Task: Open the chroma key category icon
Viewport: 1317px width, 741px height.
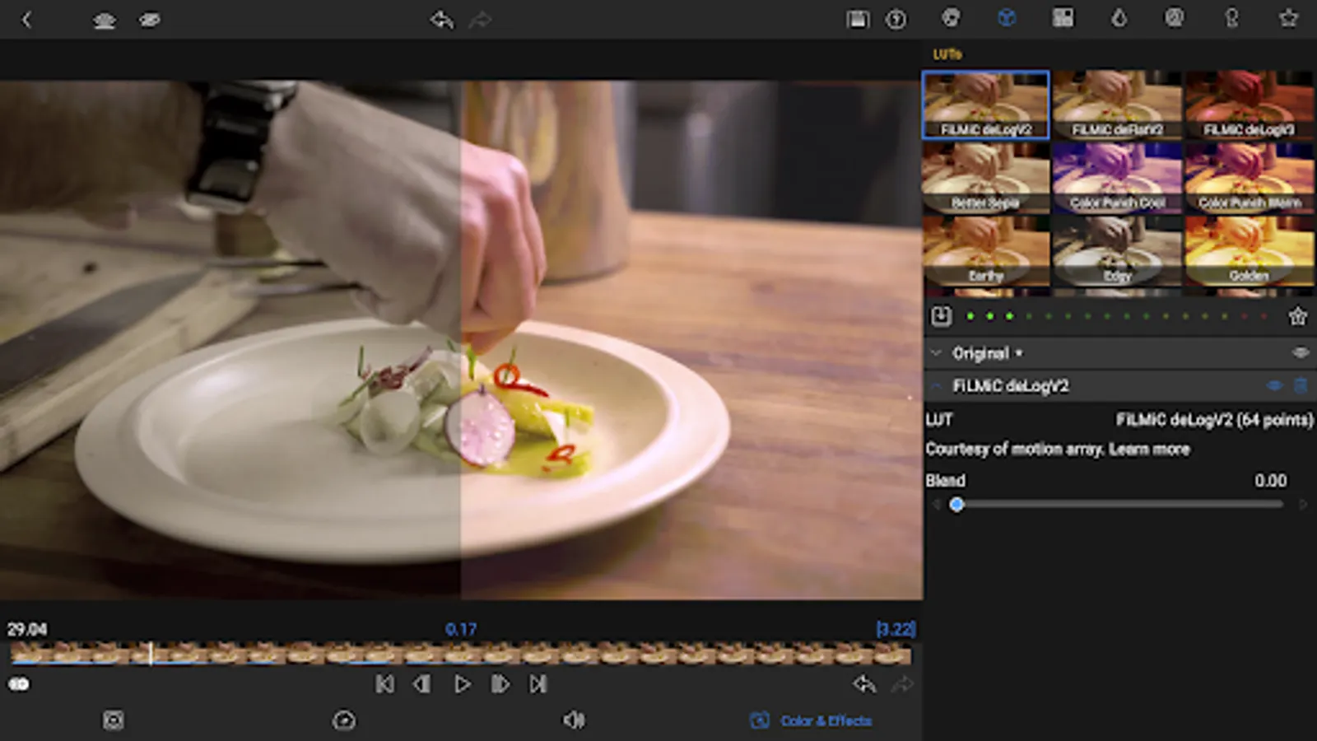Action: 1231,18
